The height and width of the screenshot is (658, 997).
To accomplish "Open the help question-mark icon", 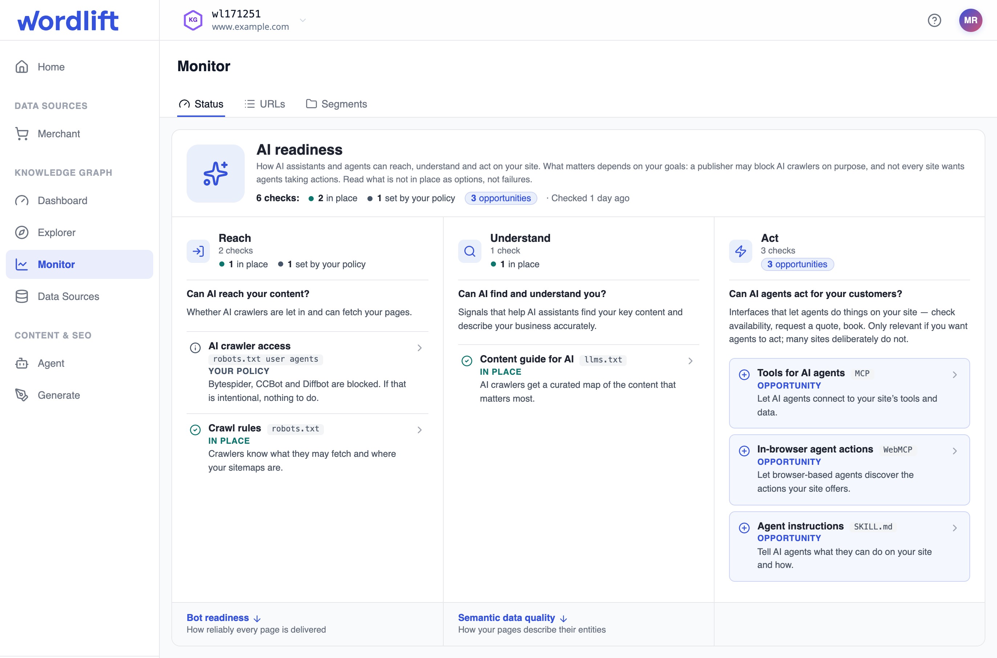I will [934, 20].
